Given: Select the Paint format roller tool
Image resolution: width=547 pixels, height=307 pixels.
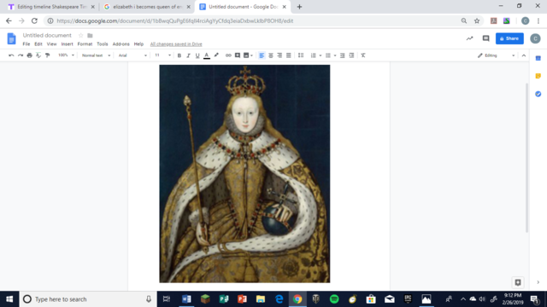Looking at the screenshot, I should [x=48, y=55].
